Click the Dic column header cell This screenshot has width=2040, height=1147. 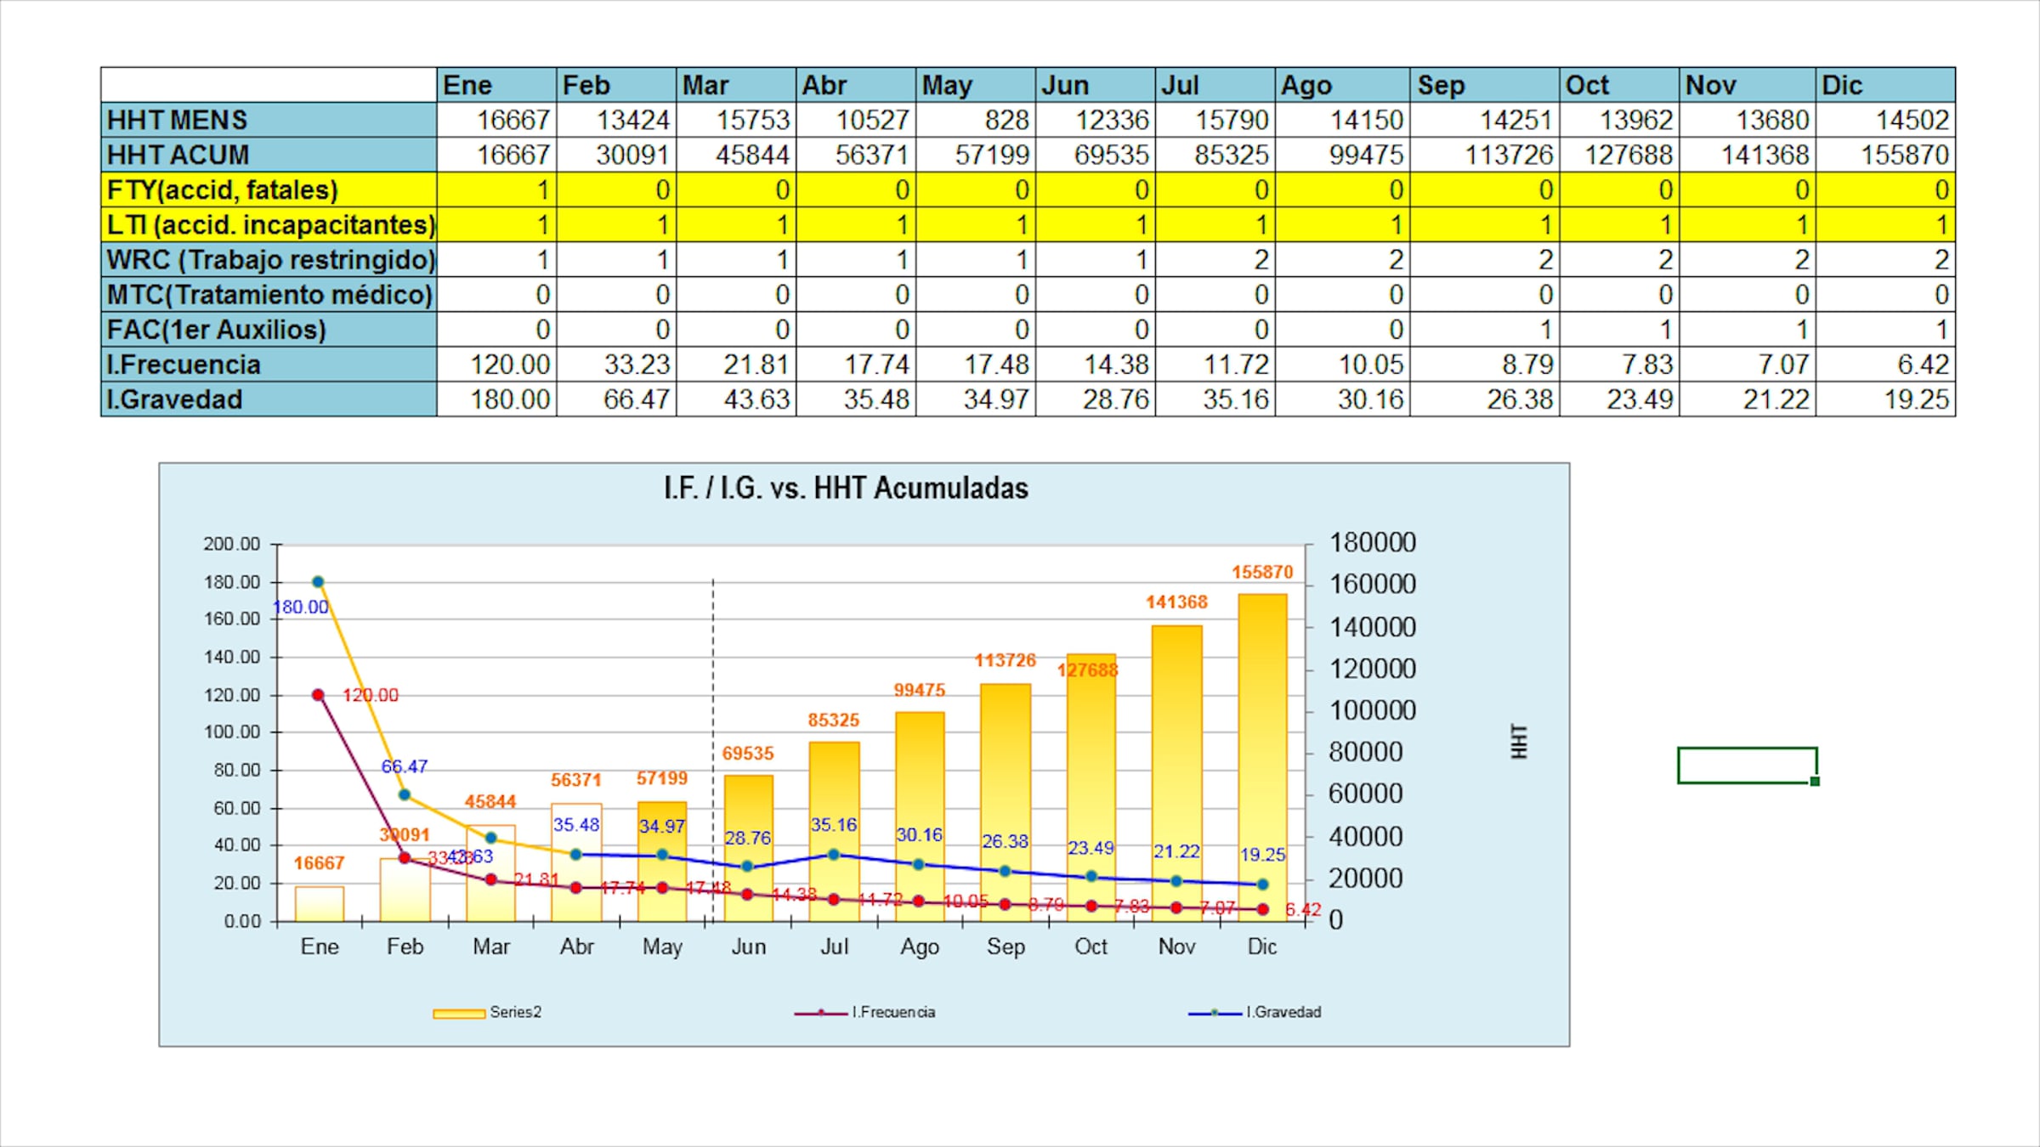click(x=1884, y=85)
